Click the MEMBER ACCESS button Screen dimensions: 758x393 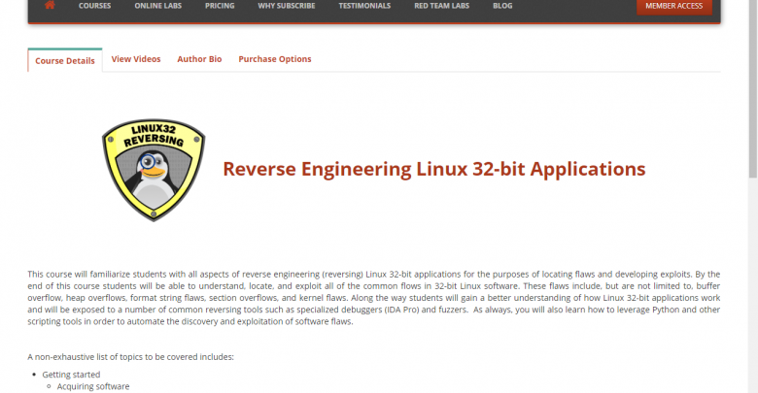point(673,6)
